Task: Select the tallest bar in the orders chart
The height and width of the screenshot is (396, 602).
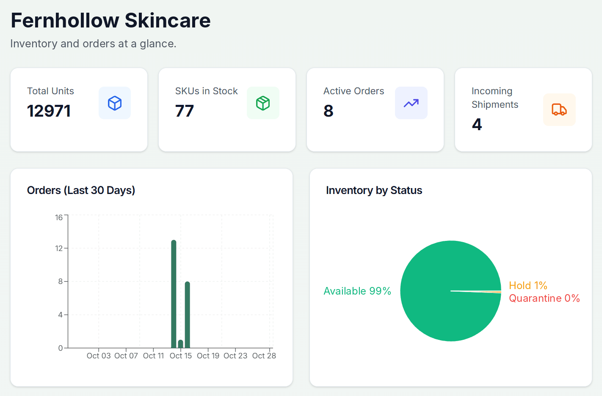Action: click(174, 294)
